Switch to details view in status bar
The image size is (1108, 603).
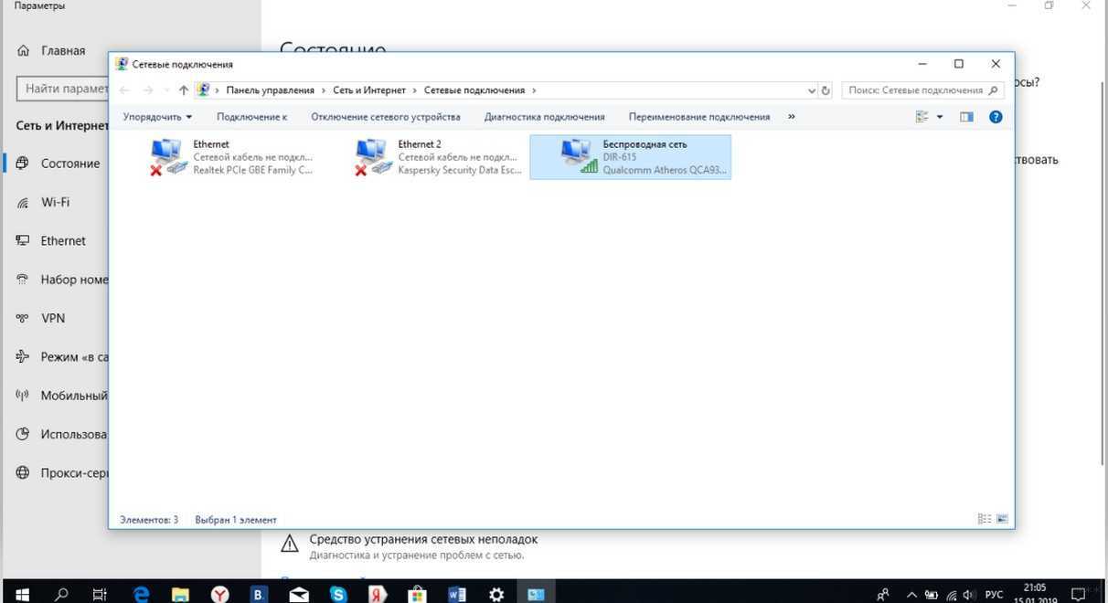[984, 519]
